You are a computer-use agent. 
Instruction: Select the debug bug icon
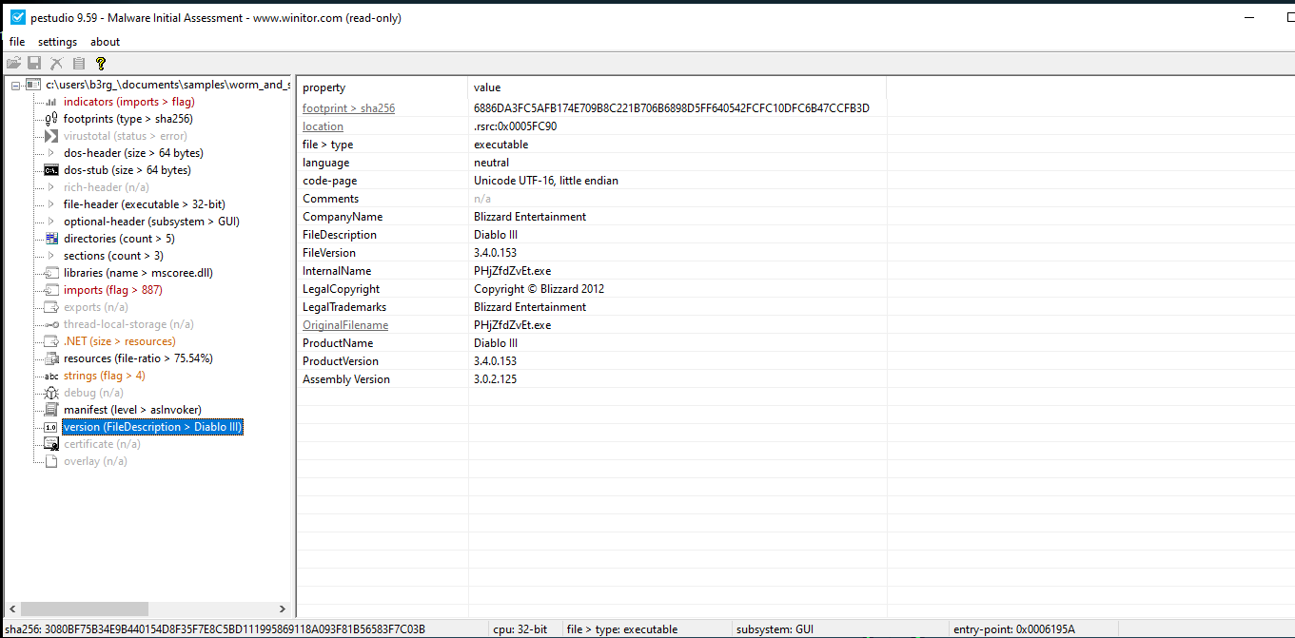click(x=51, y=393)
